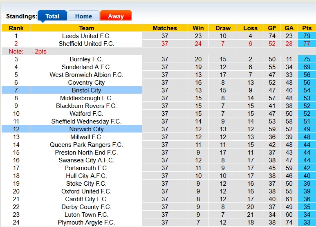Click the highlighted Norwich City team
Viewport: 316px width, 227px height.
coord(86,129)
